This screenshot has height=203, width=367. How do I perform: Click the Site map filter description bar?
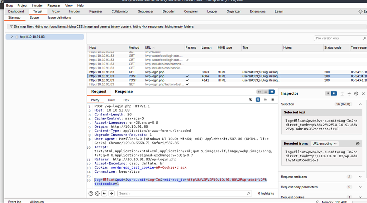click(x=187, y=26)
